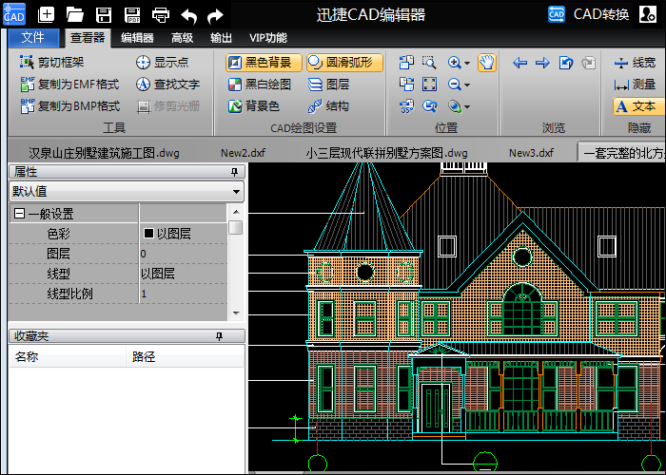Click the fit to window icon

tap(429, 85)
